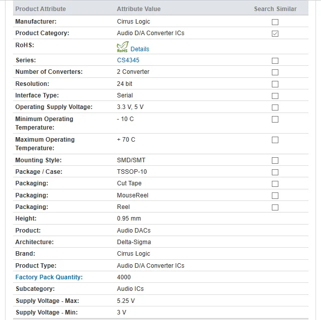Click the TSSOP-10 package value

click(132, 172)
